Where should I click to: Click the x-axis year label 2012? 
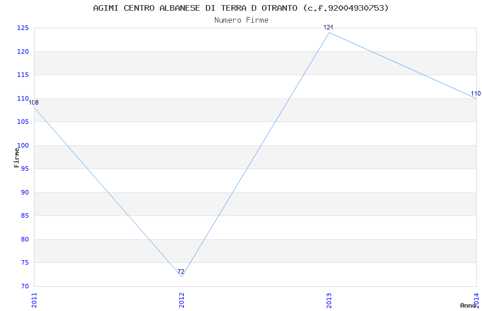181,300
